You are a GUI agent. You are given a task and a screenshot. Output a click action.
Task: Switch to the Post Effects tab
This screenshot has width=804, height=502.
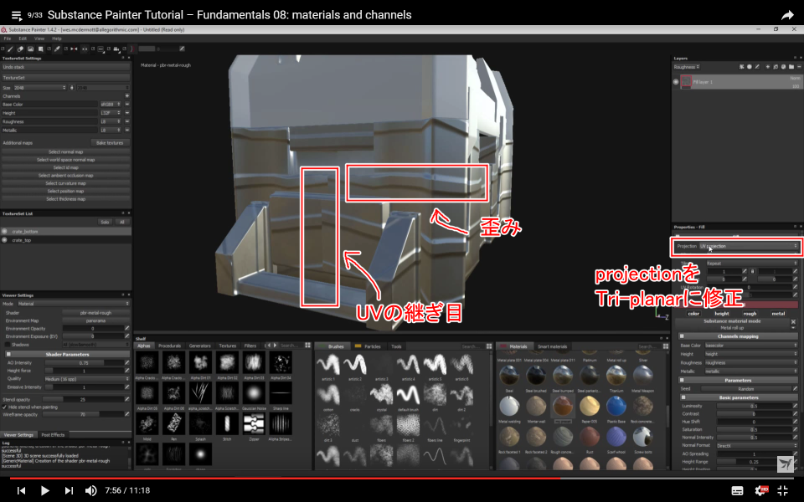click(x=53, y=435)
